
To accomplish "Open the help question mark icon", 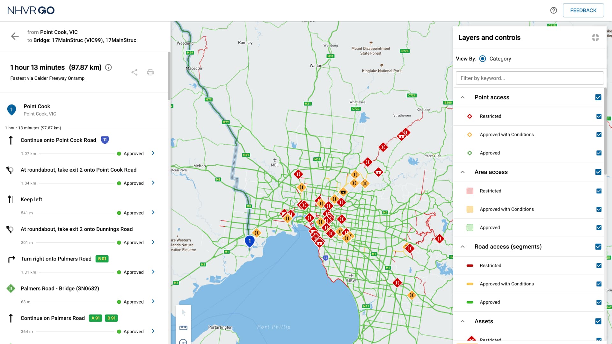I will point(554,11).
